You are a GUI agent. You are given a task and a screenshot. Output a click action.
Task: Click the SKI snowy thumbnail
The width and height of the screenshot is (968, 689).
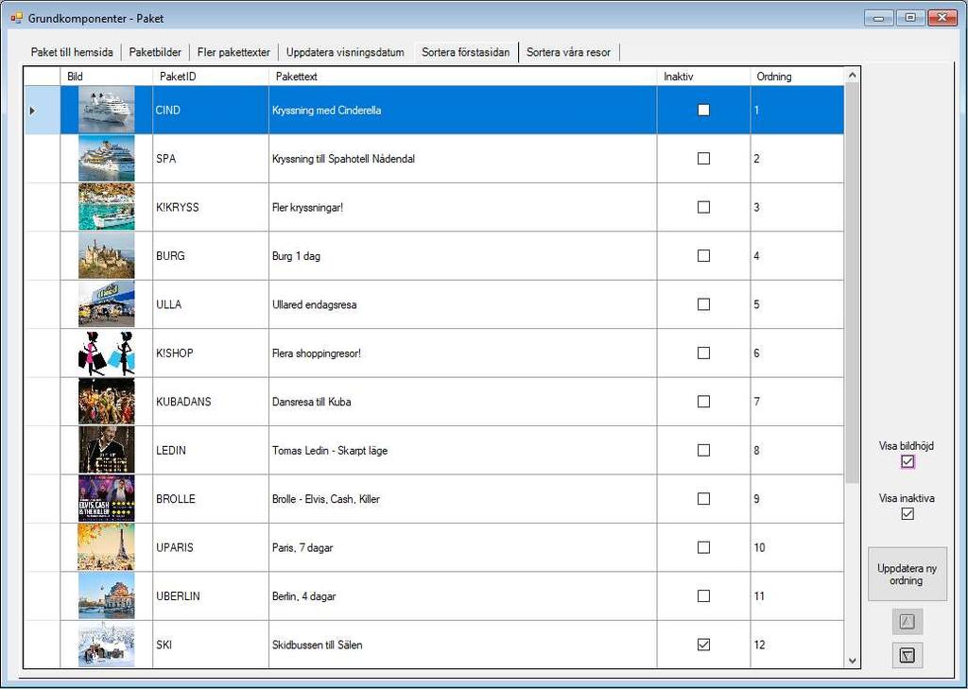[106, 645]
